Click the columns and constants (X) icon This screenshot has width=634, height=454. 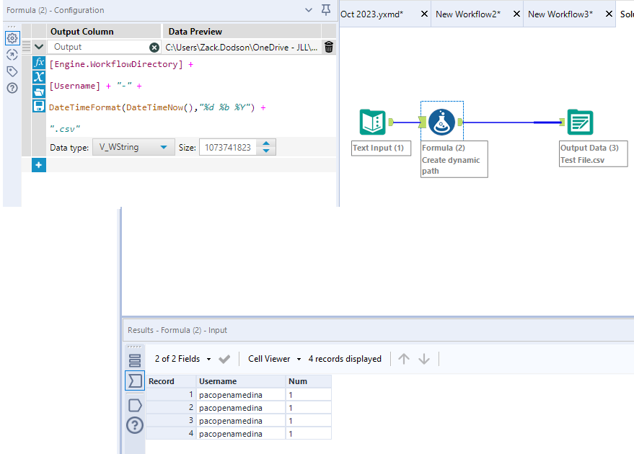(x=39, y=77)
